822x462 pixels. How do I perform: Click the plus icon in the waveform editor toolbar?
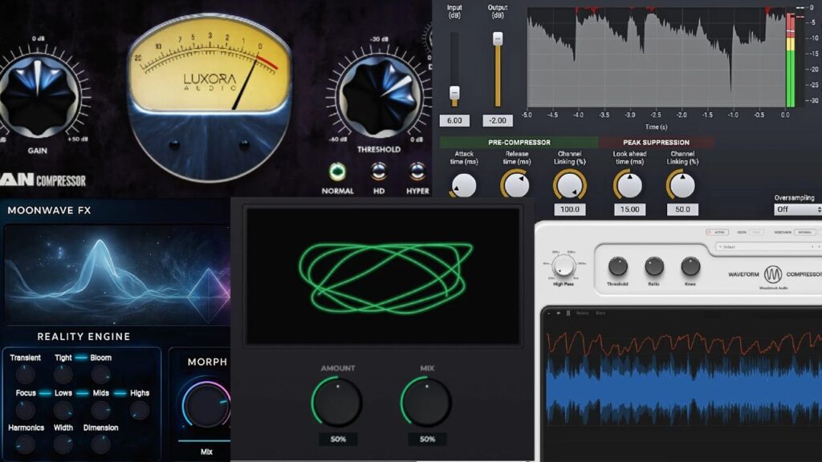pos(558,313)
